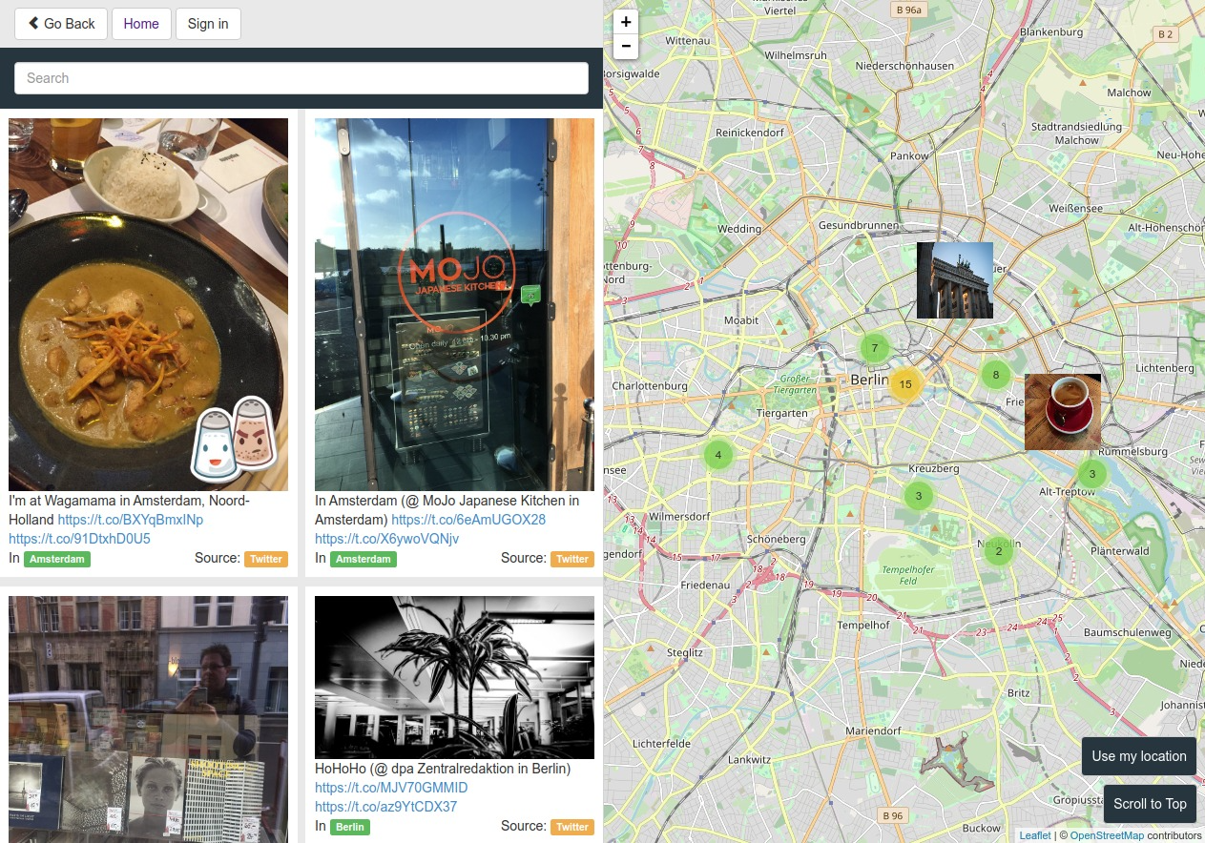
Task: Open the Wagamama curry dish photo
Action: (x=148, y=304)
